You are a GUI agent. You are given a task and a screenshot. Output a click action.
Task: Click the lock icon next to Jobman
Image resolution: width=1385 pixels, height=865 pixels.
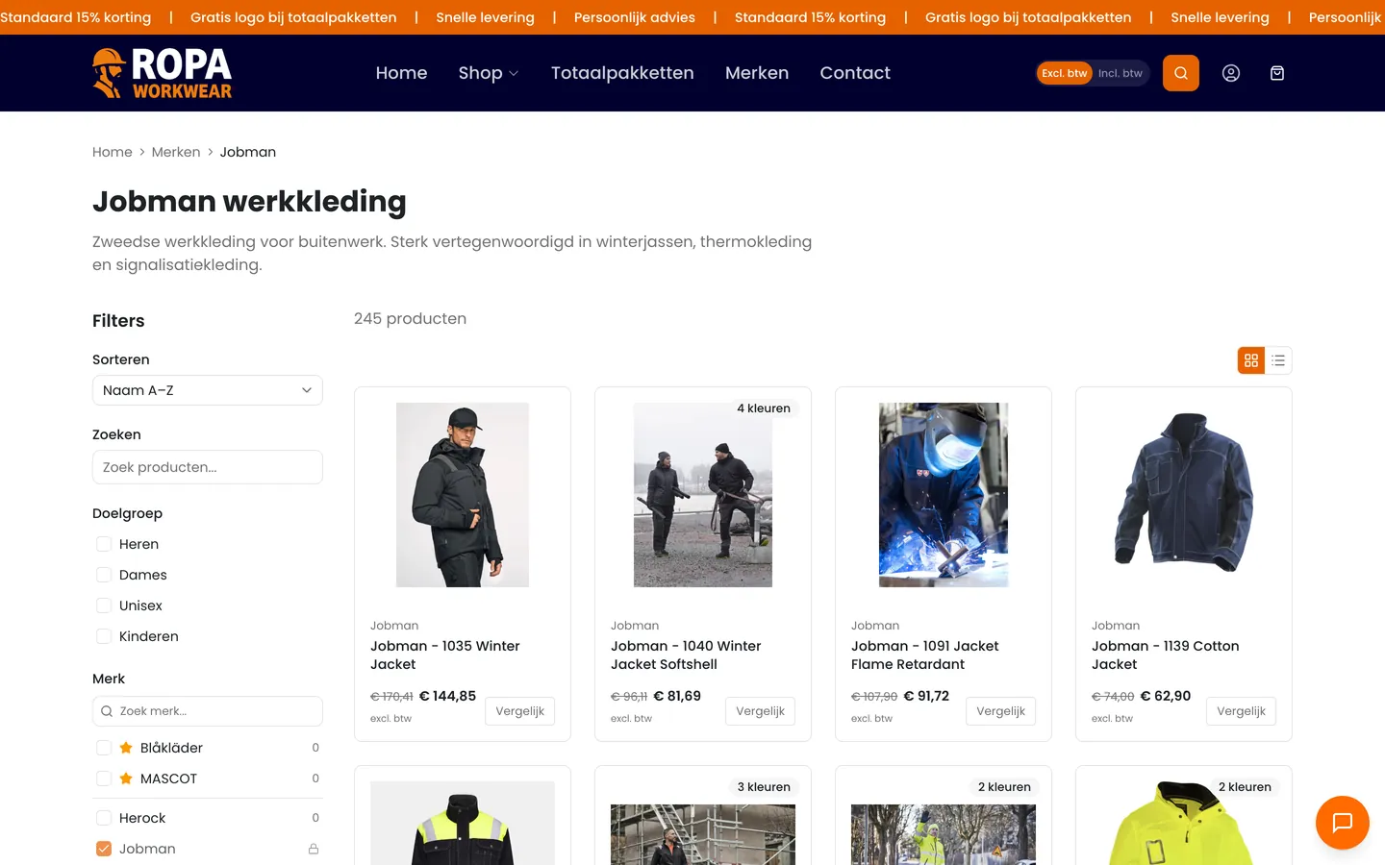[314, 849]
